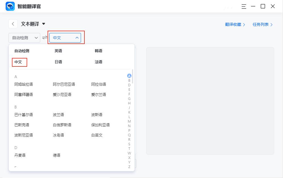Image resolution: width=283 pixels, height=178 pixels.
Task: Click the swap languages arrows icon
Action: (x=44, y=37)
